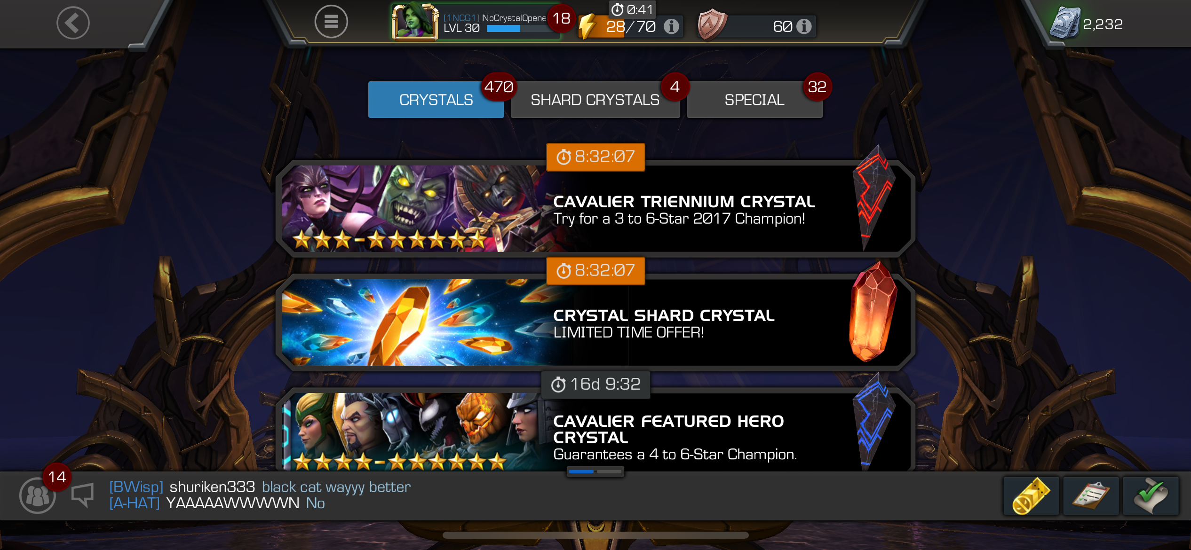Tap the She-Hulk profile avatar

415,22
